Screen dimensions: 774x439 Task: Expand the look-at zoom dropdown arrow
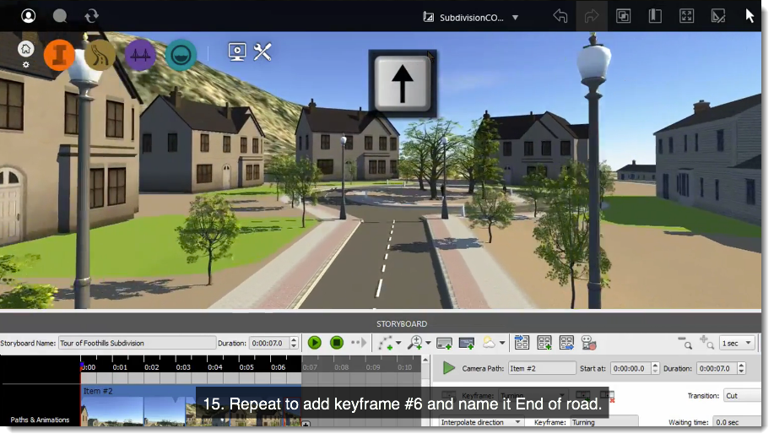pos(428,343)
